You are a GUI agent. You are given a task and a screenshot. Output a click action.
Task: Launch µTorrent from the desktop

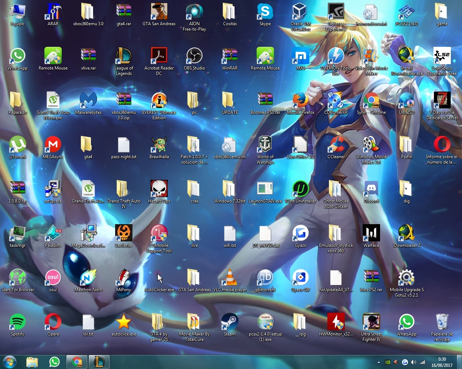(18, 144)
